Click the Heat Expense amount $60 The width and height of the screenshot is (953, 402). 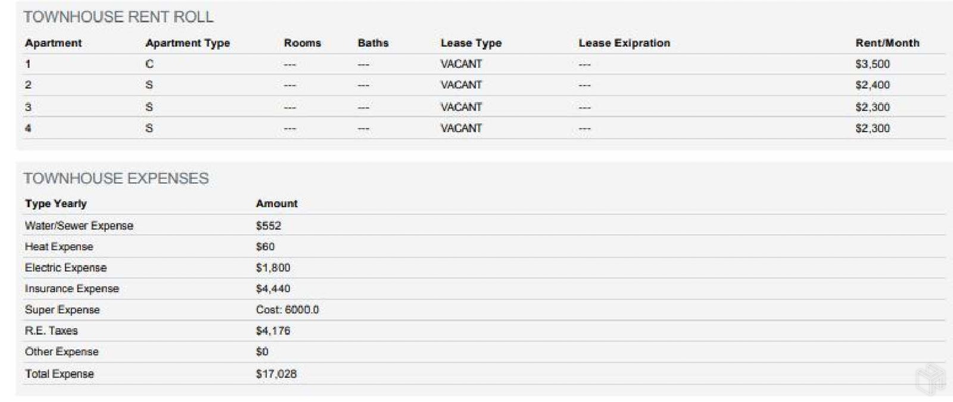(265, 247)
